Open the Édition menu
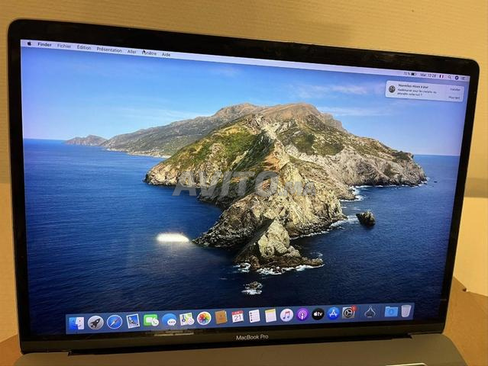The height and width of the screenshot is (366, 488). pos(84,47)
